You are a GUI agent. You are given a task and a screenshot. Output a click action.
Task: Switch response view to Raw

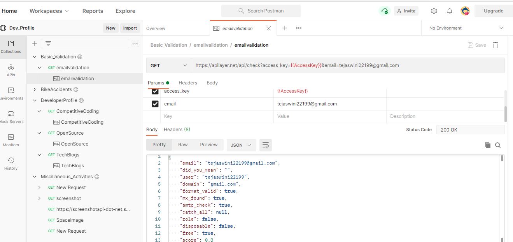pos(183,145)
